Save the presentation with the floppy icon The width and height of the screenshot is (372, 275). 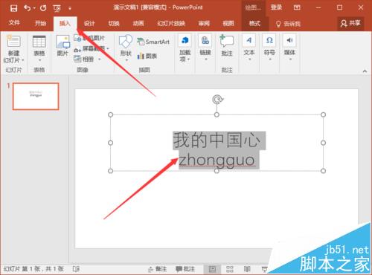coord(13,8)
